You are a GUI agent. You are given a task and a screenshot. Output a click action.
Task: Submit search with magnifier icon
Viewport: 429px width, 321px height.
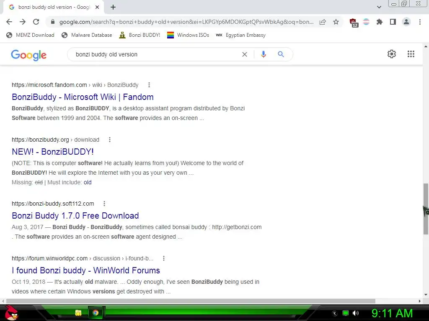pos(281,54)
